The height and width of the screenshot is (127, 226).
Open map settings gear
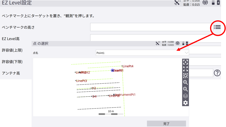click(185, 103)
